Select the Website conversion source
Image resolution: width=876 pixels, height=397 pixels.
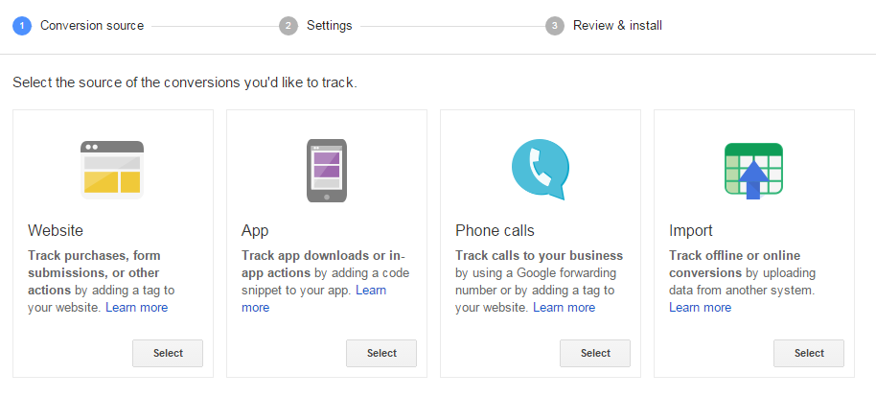click(168, 354)
